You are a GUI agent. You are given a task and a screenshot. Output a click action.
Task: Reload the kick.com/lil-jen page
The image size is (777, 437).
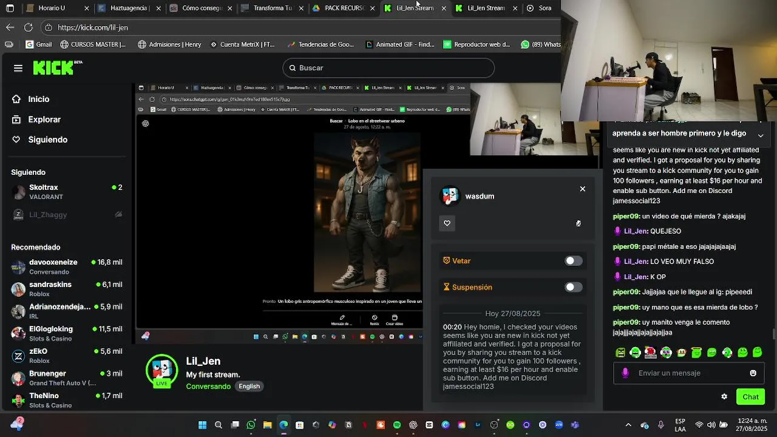[x=28, y=27]
